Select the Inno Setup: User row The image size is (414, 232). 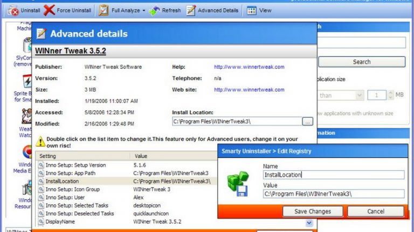(127, 197)
